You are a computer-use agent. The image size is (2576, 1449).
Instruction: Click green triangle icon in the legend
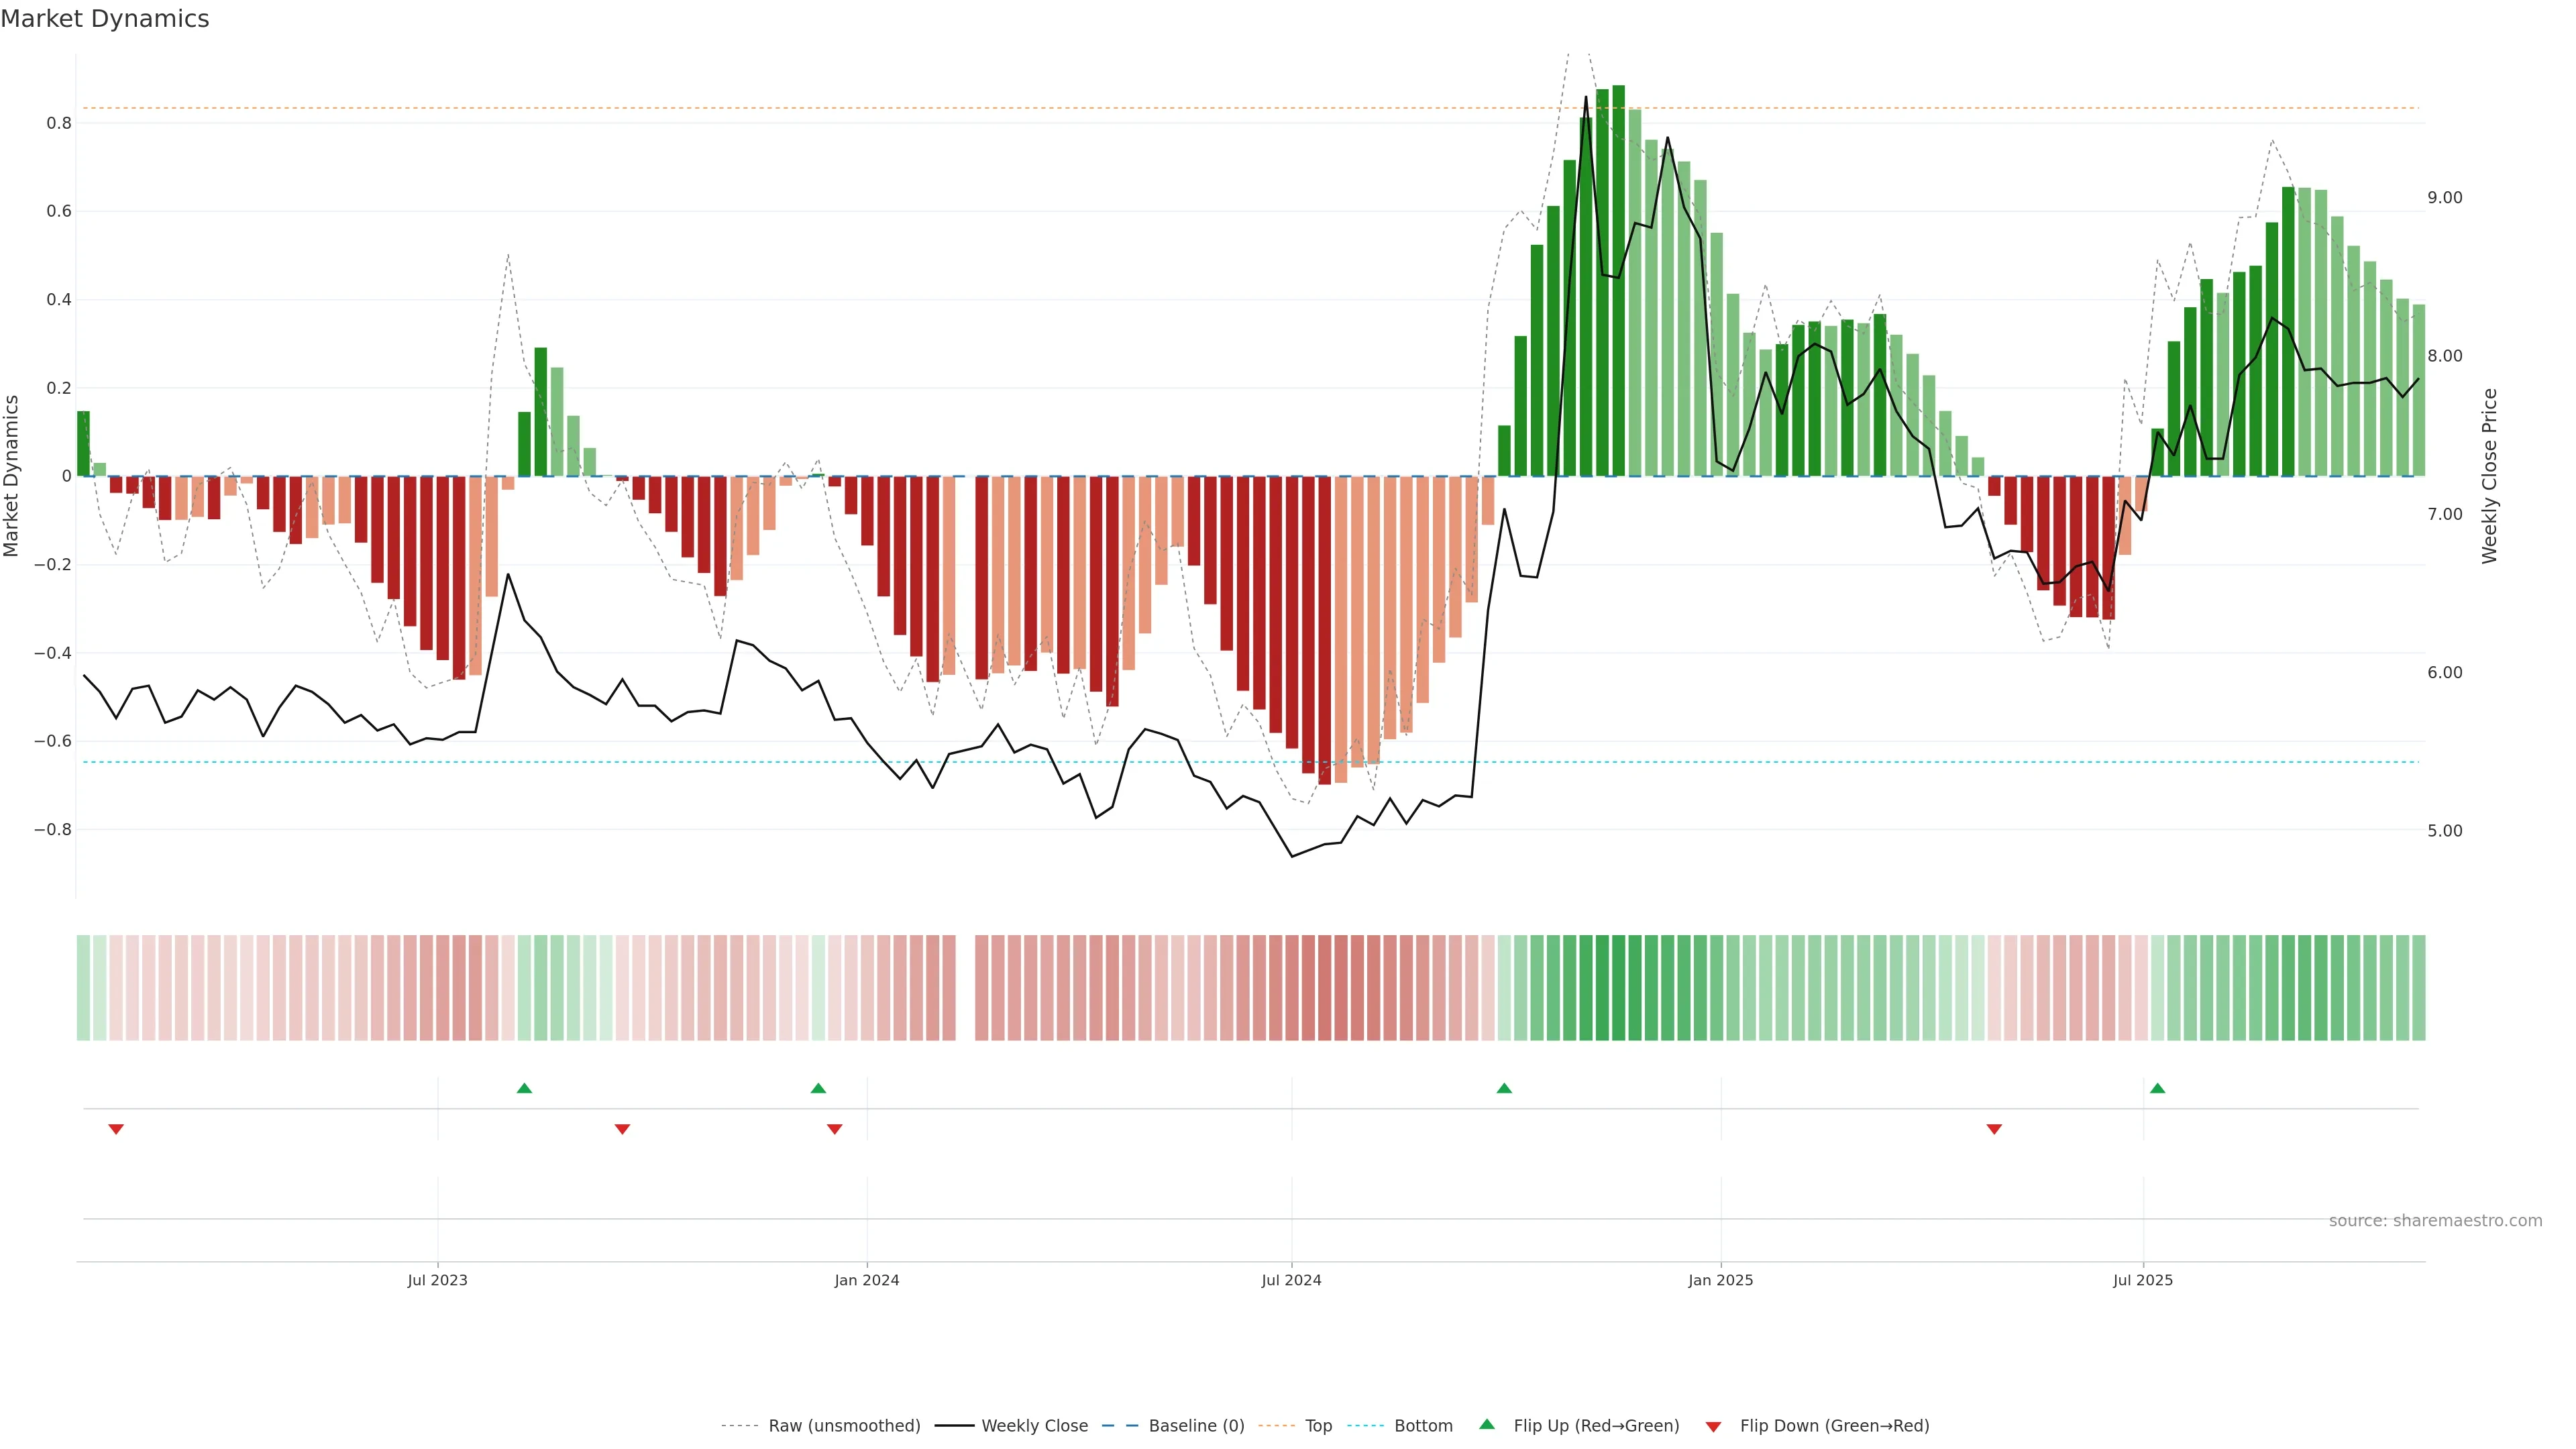pyautogui.click(x=1487, y=1424)
